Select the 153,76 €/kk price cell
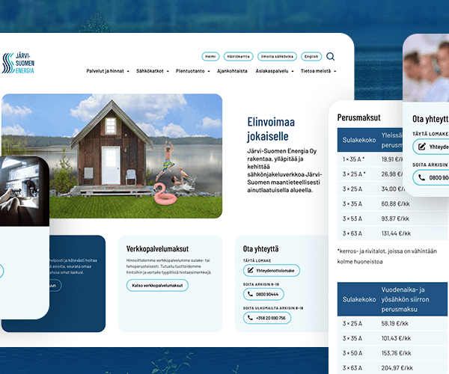The width and height of the screenshot is (449, 374). [397, 353]
